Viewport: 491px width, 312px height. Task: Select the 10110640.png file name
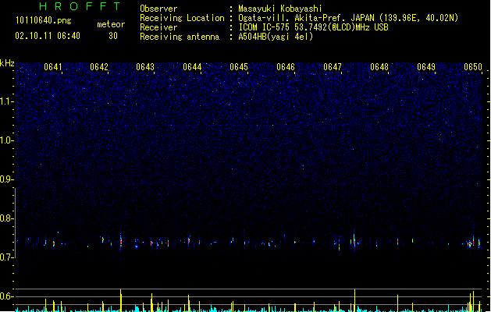(x=44, y=20)
